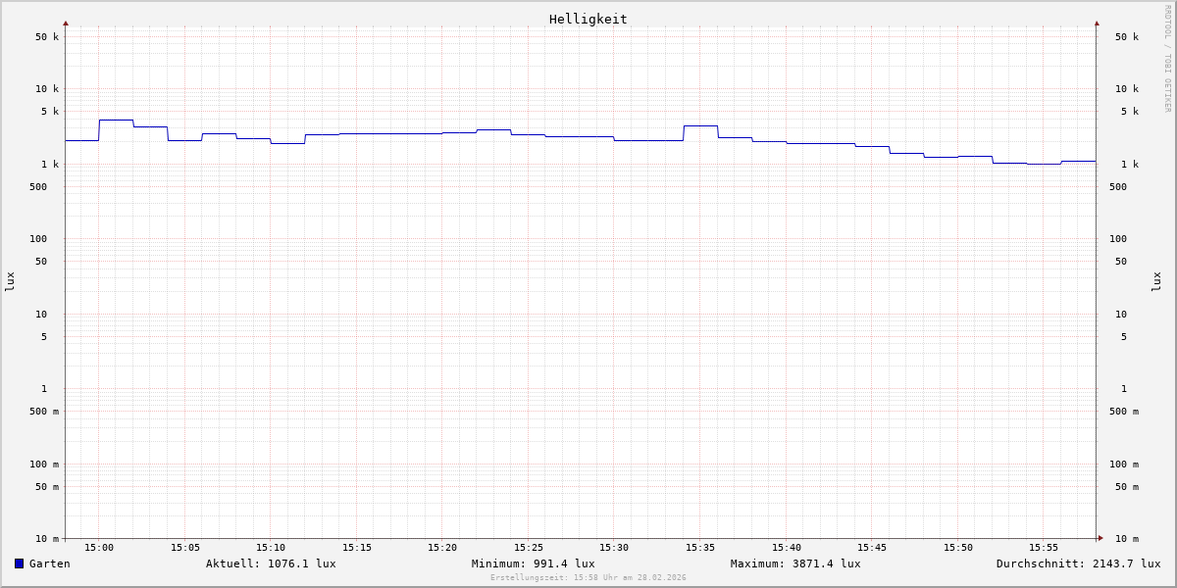Screen dimensions: 1177x588
Task: Click the Helligkeit chart title
Action: tap(588, 19)
